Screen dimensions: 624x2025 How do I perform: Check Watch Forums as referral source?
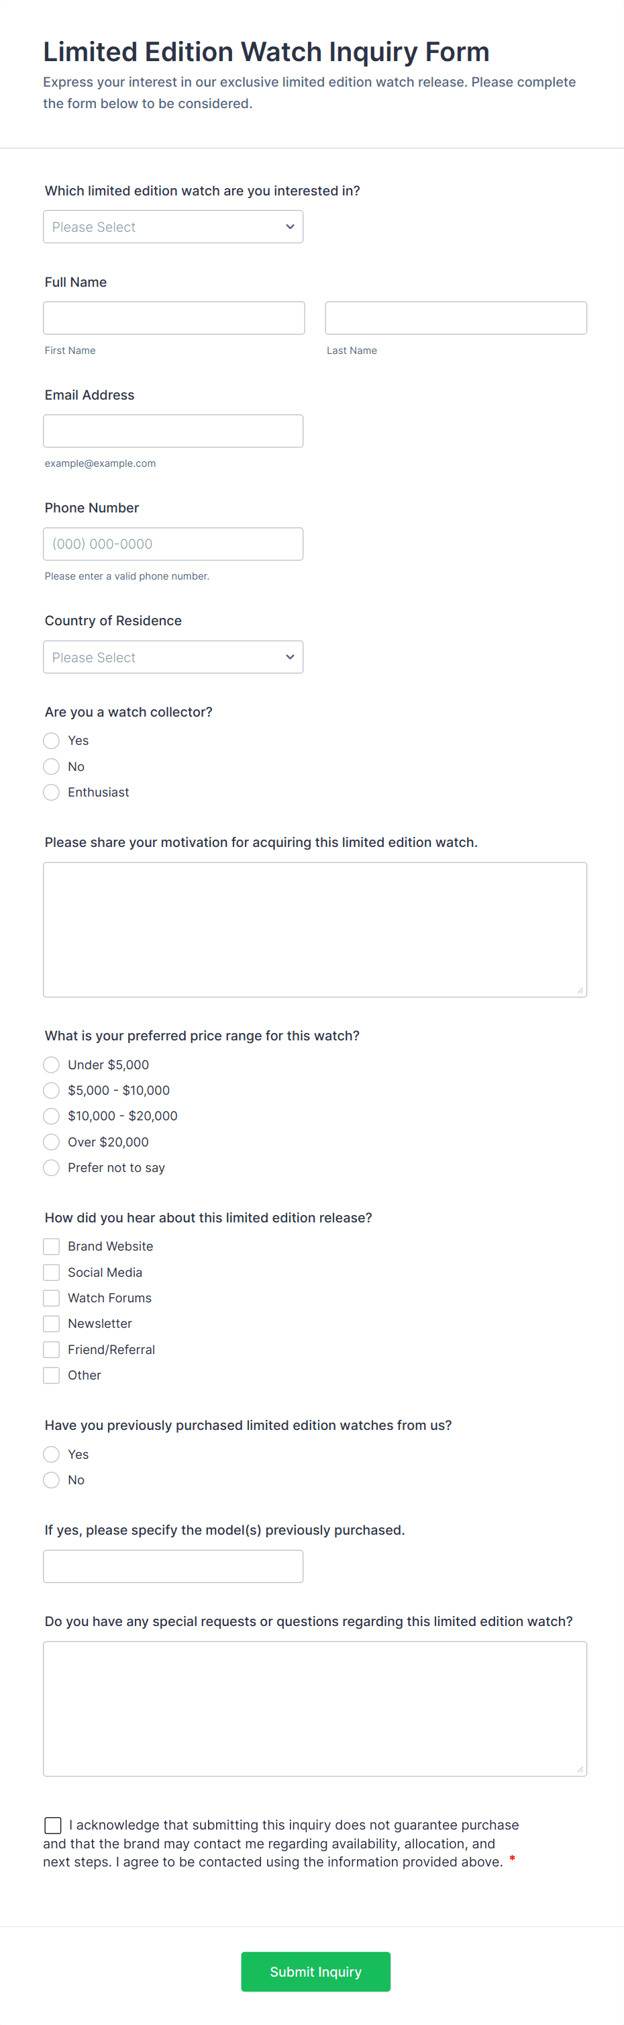(51, 1298)
